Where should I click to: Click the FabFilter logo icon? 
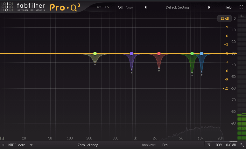(7, 7)
